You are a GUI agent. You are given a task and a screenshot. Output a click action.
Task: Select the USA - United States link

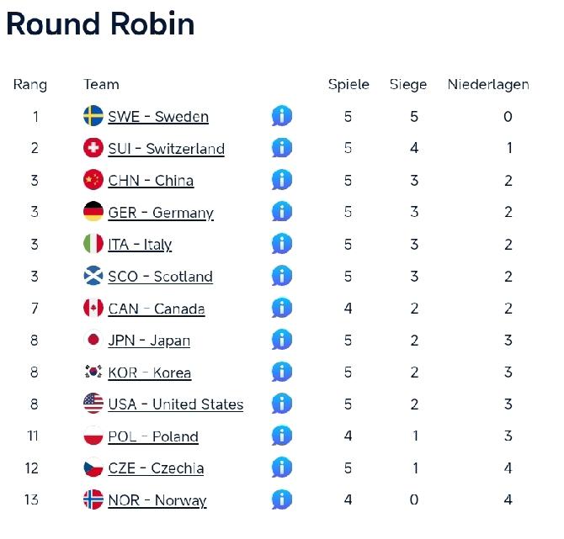pyautogui.click(x=175, y=404)
